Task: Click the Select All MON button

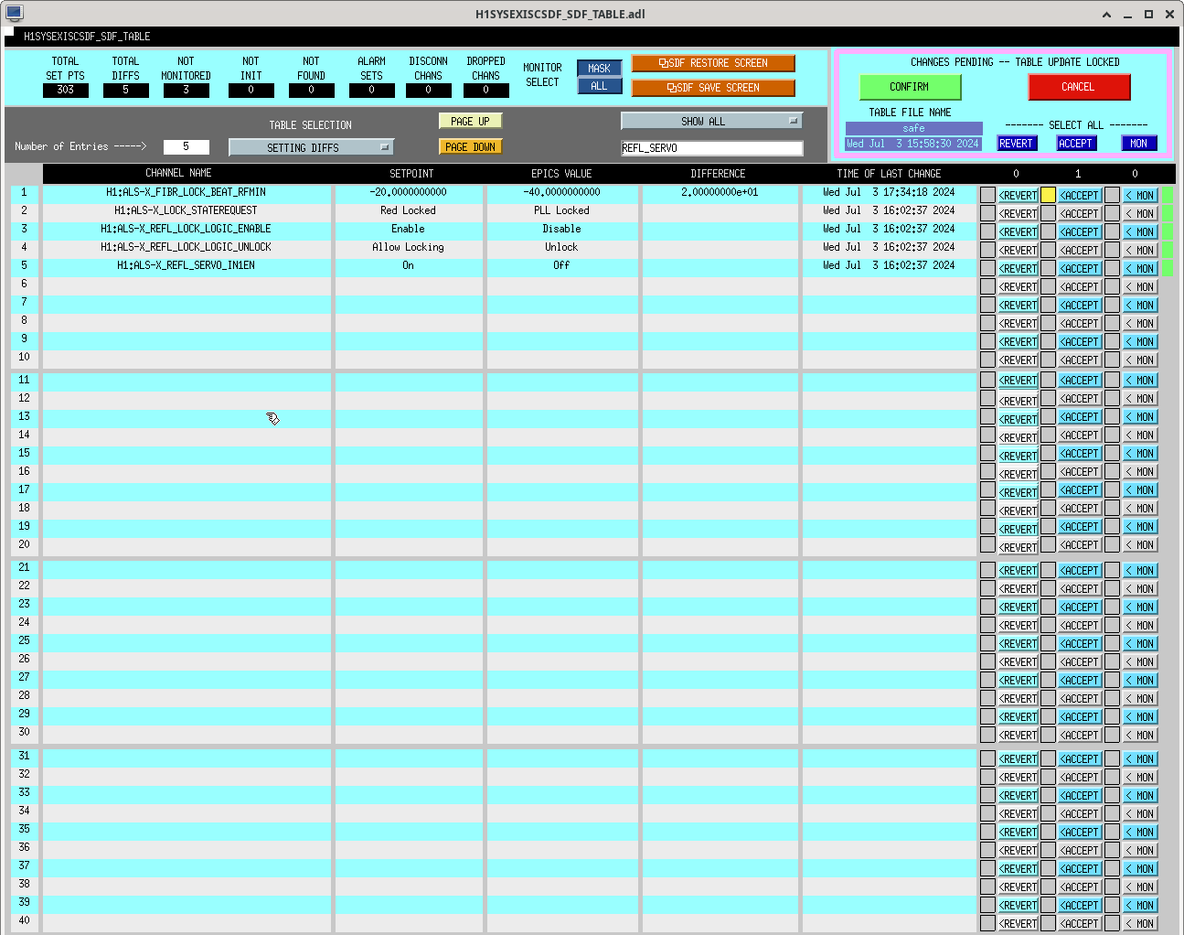Action: (1139, 144)
